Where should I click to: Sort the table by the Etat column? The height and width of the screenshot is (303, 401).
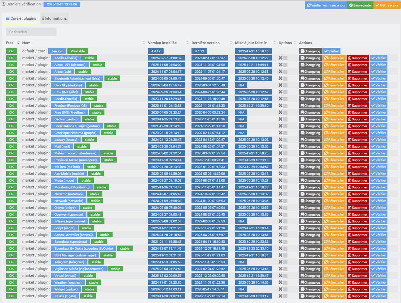coord(18,43)
